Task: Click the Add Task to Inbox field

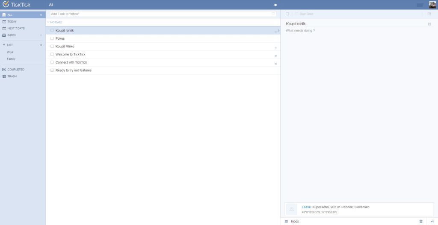Action: coord(160,14)
